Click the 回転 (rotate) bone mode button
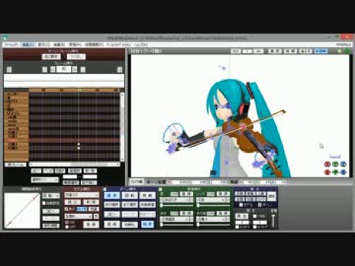This screenshot has height=266, width=355. [x=129, y=195]
